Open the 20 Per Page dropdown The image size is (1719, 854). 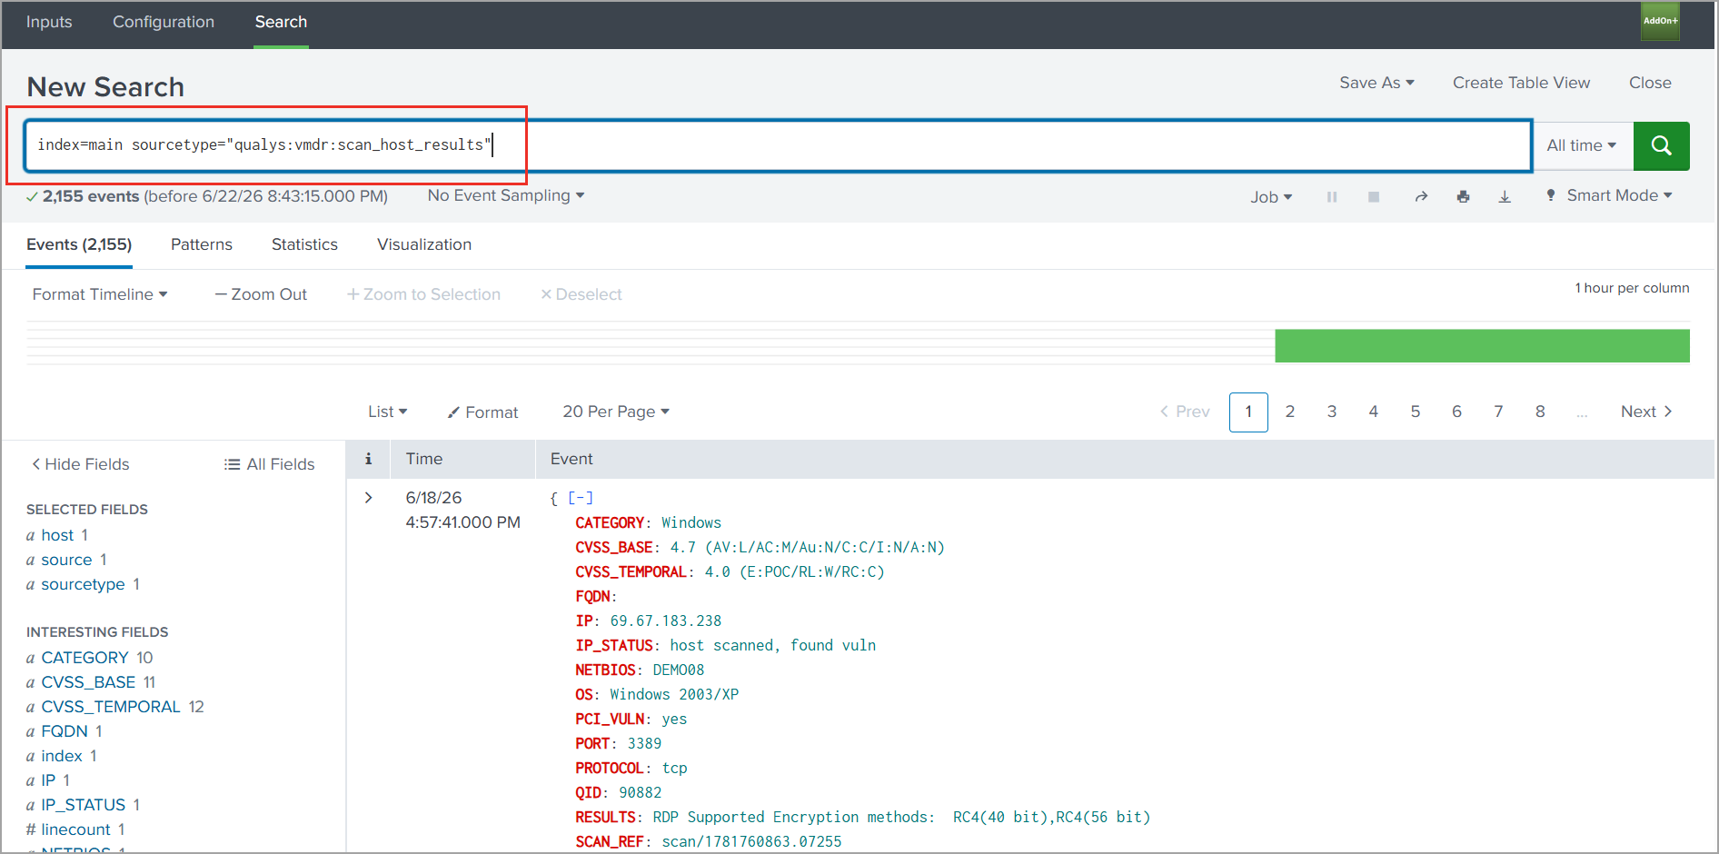click(616, 412)
